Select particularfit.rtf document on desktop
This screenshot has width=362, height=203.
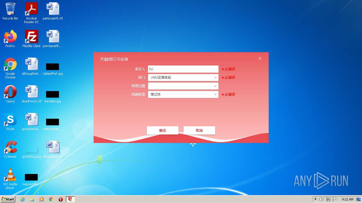click(53, 11)
